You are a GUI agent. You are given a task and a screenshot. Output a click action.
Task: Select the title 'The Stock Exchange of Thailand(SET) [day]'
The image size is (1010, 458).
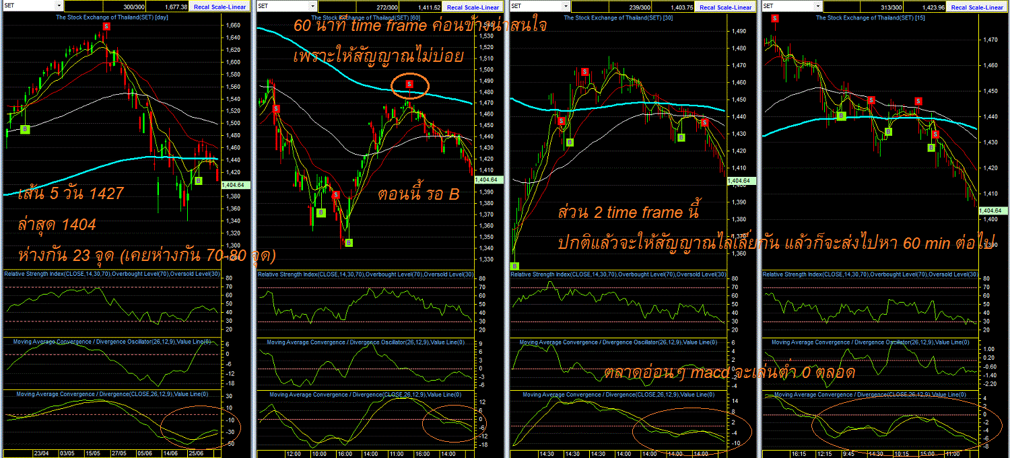coord(112,17)
